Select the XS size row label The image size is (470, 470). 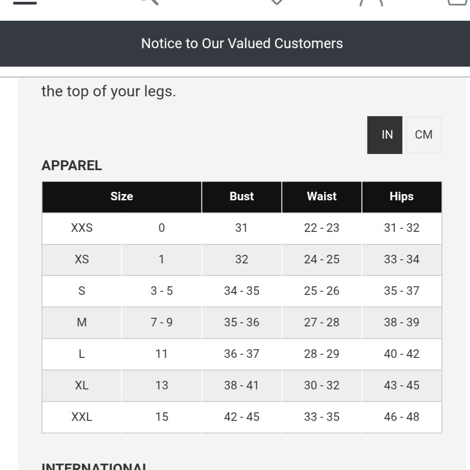[82, 260]
